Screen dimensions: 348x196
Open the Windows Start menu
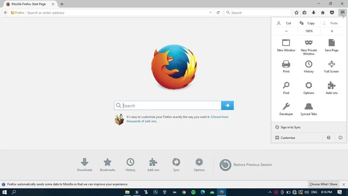point(4,192)
